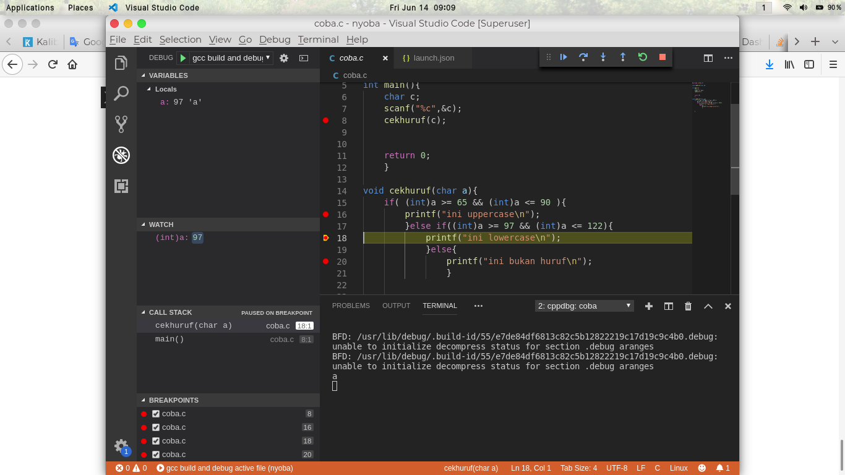The image size is (845, 475).
Task: Kill the terminal with the trash icon
Action: tap(688, 306)
